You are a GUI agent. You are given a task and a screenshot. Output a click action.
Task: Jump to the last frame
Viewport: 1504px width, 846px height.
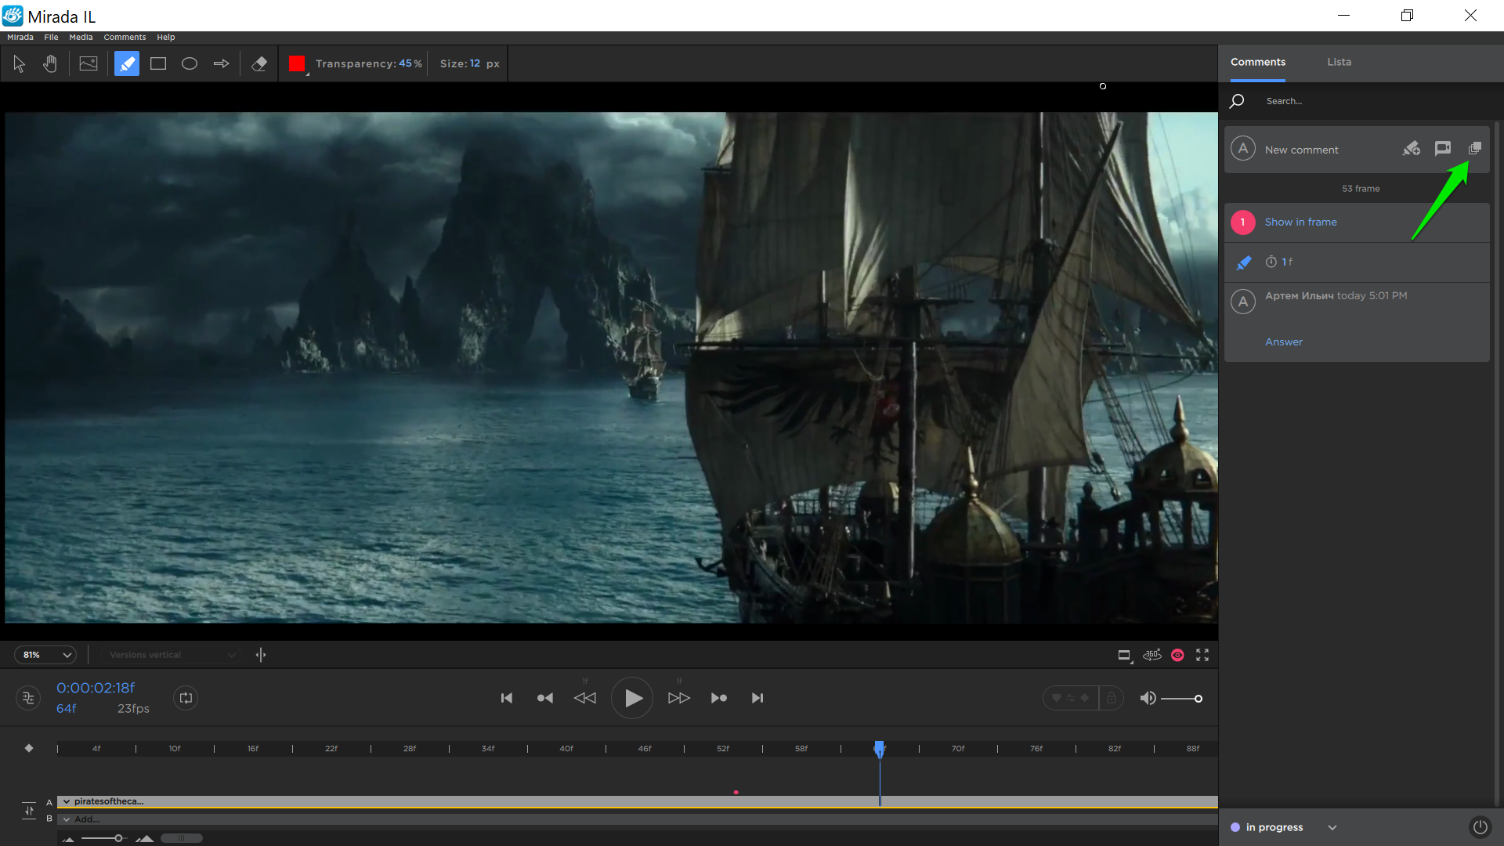point(757,698)
